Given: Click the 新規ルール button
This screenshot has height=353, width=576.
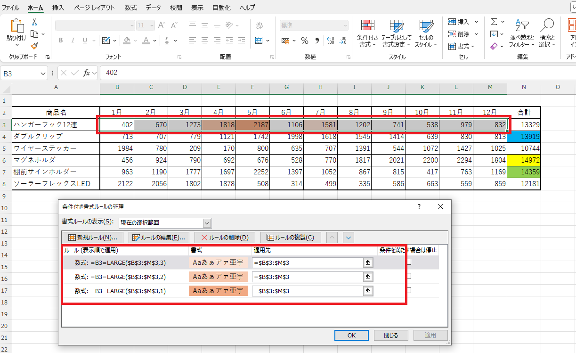Looking at the screenshot, I should [x=93, y=238].
